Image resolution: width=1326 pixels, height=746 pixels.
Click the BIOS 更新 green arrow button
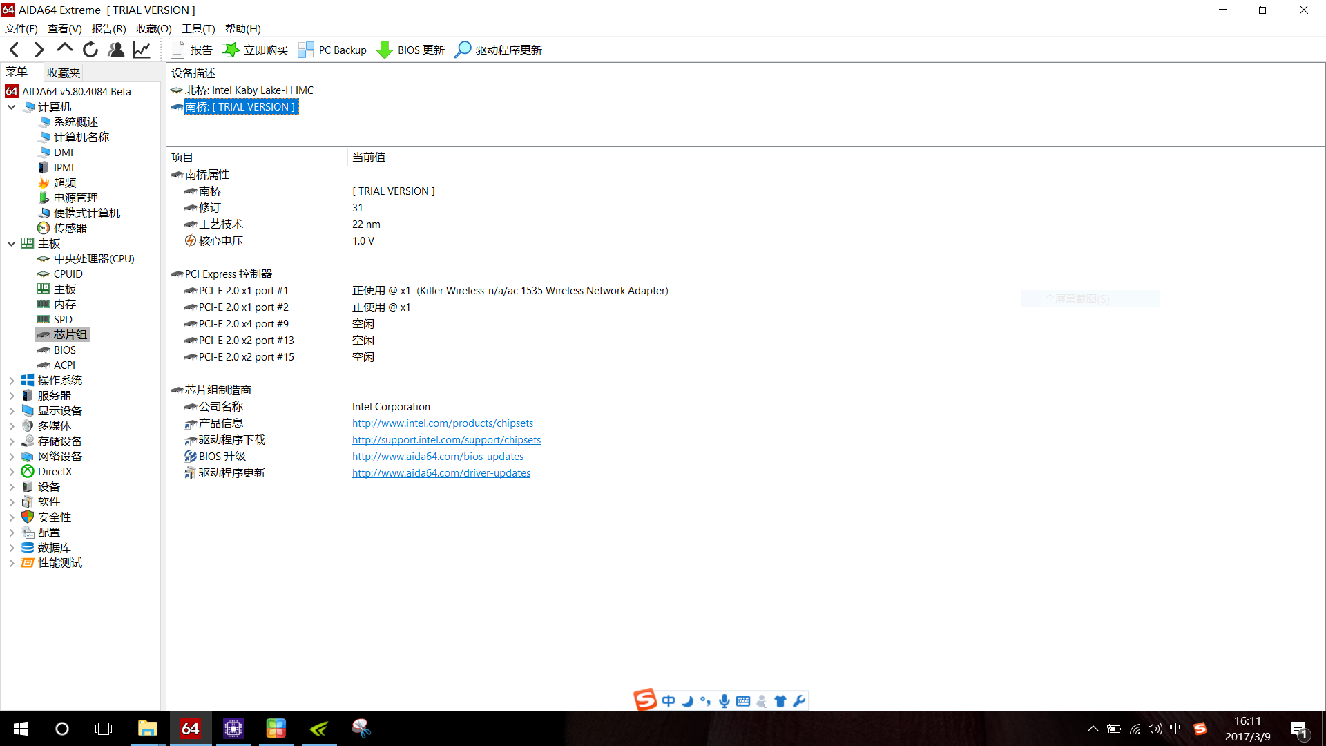[411, 50]
